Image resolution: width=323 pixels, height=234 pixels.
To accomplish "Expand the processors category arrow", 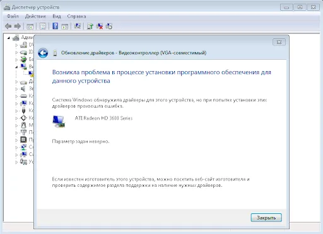I will tap(16, 140).
